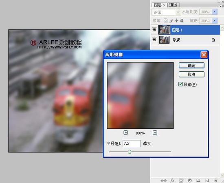
Task: Toggle the 预览 checkbox
Action: pyautogui.click(x=180, y=84)
